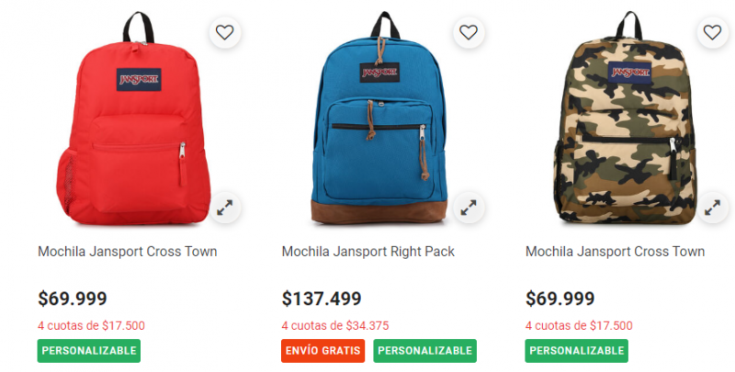Image resolution: width=735 pixels, height=372 pixels.
Task: Click Personalizable badge under camouflage backpack
Action: click(577, 351)
